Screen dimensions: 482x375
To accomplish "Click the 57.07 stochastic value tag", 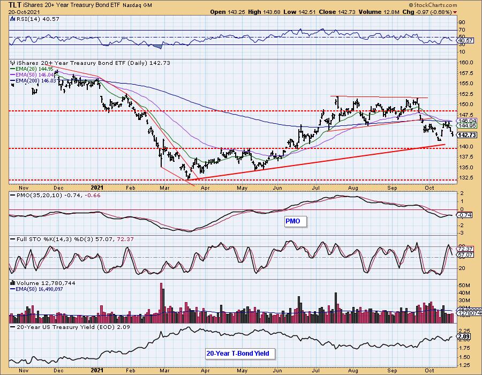I will pyautogui.click(x=465, y=254).
